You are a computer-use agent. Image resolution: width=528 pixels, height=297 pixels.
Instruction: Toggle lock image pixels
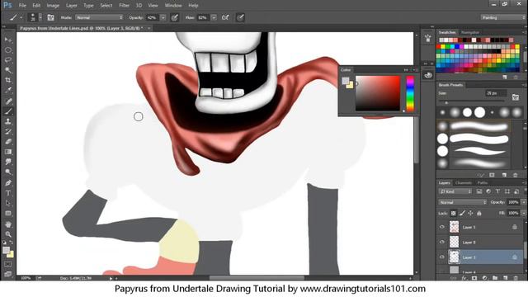(462, 213)
